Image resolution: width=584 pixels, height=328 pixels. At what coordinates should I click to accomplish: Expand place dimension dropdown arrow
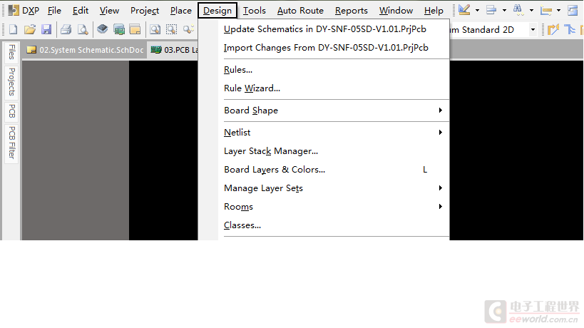[x=558, y=11]
